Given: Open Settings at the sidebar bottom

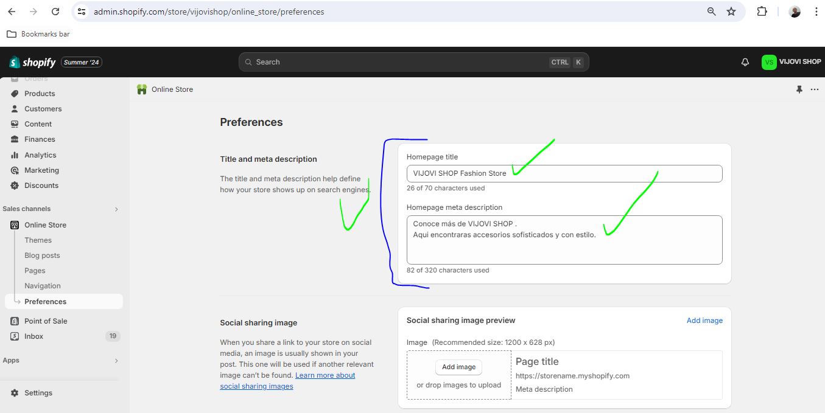Looking at the screenshot, I should click(x=38, y=393).
